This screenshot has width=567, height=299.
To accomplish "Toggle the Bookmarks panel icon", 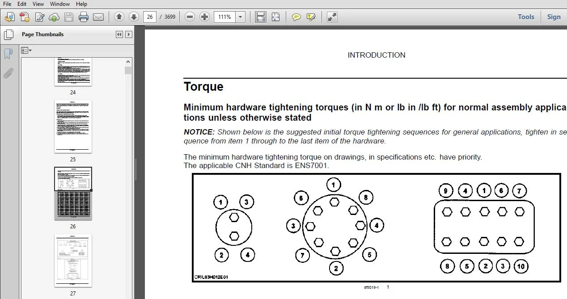I will 8,54.
